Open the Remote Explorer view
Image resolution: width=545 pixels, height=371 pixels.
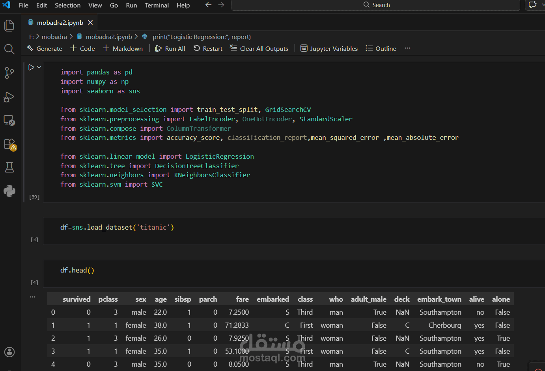(9, 121)
